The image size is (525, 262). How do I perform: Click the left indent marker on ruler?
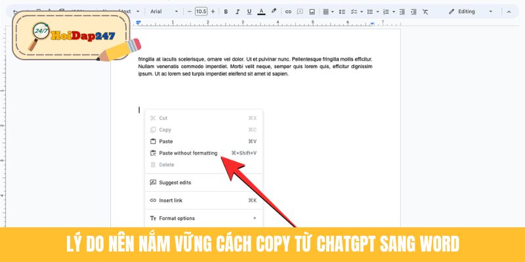click(138, 23)
